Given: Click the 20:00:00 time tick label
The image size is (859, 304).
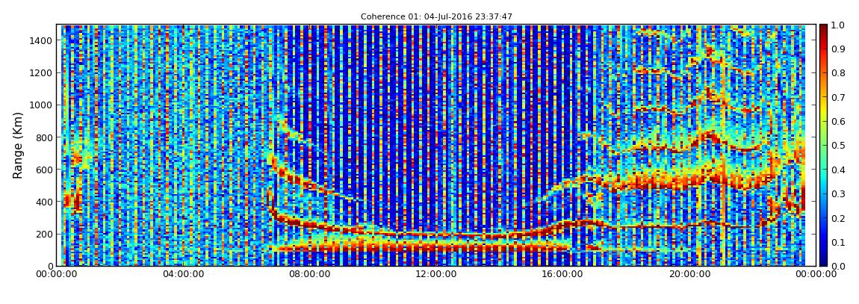Looking at the screenshot, I should coord(690,274).
